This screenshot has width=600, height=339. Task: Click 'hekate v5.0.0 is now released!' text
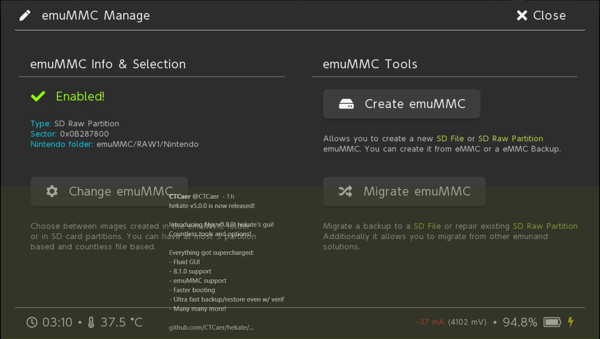pyautogui.click(x=212, y=206)
